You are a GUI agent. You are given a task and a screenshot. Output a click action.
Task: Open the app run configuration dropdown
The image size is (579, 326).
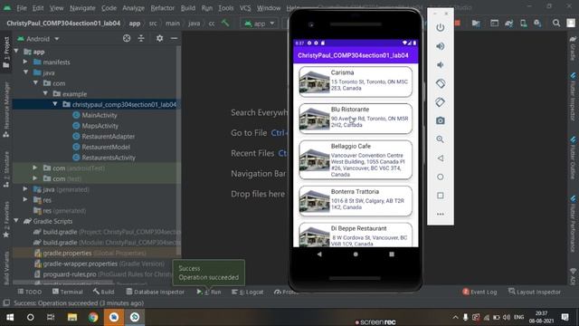[x=260, y=24]
